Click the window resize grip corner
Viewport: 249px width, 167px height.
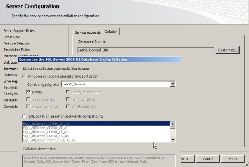click(246, 164)
